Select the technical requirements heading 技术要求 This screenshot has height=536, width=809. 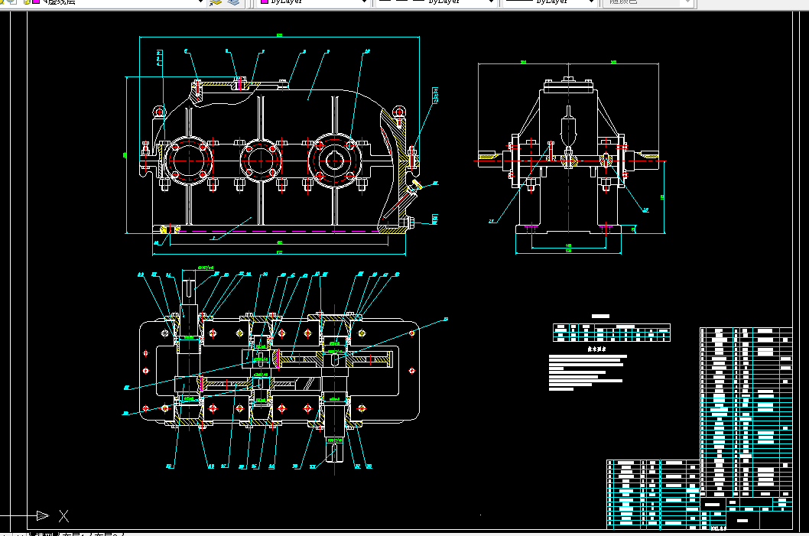[x=596, y=349]
